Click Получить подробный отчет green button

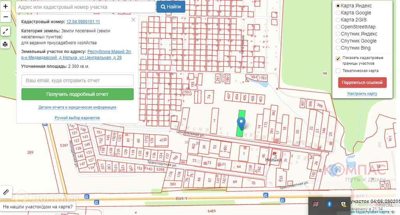click(x=78, y=94)
